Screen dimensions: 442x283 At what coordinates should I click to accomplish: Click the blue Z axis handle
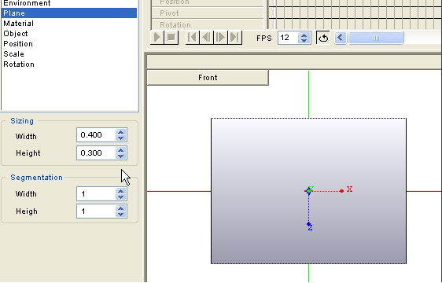[308, 224]
